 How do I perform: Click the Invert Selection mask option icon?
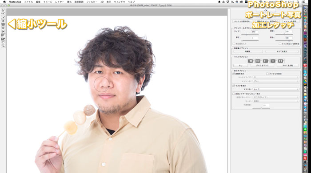[x=281, y=61]
